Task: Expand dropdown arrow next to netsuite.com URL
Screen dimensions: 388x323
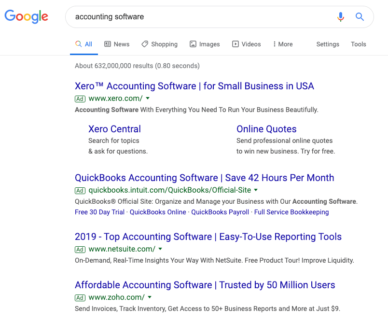Action: coord(160,249)
